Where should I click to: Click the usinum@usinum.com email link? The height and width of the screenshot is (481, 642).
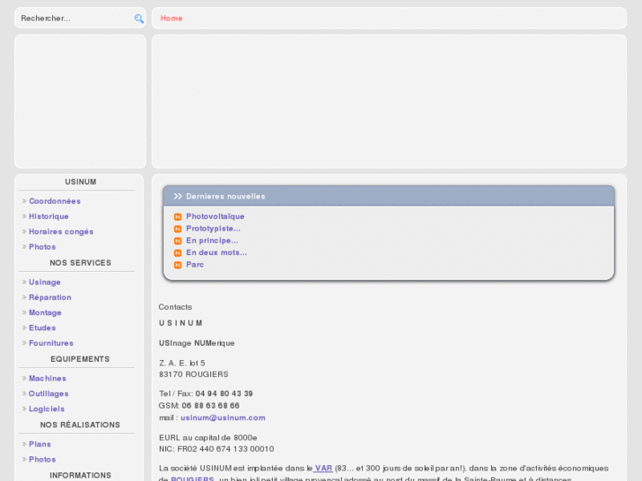click(x=223, y=417)
